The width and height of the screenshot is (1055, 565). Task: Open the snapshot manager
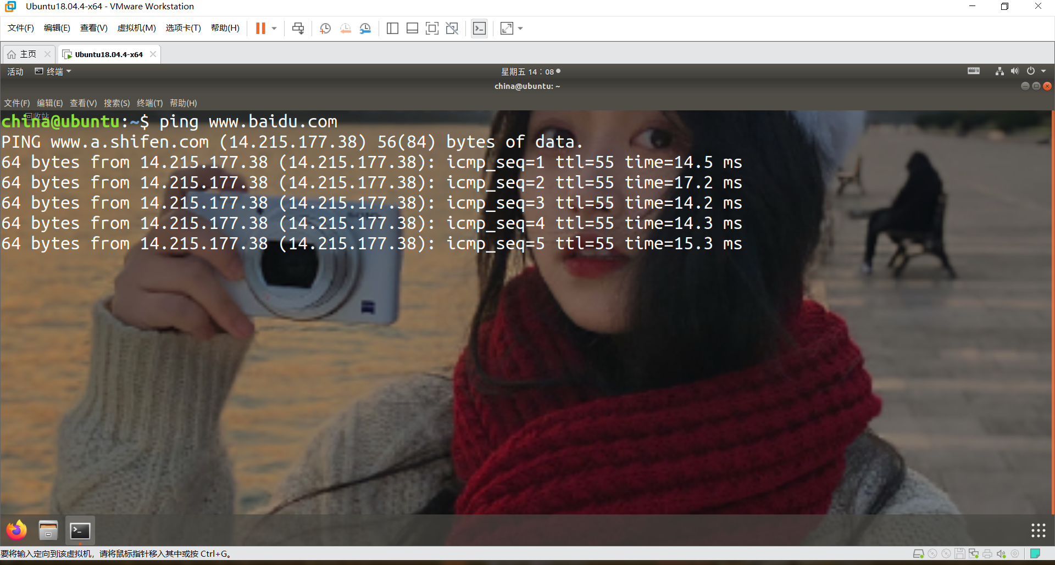(x=365, y=28)
